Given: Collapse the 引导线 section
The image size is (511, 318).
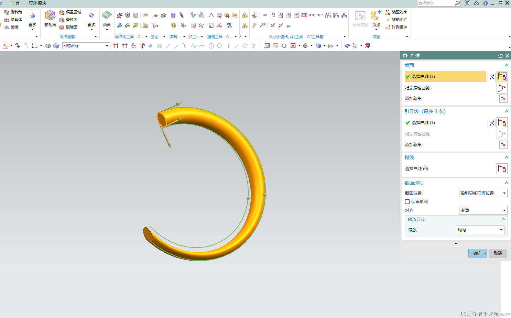Looking at the screenshot, I should pyautogui.click(x=507, y=111).
